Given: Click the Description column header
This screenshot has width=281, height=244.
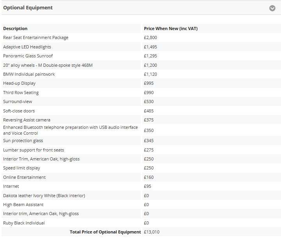Looking at the screenshot, I should pos(15,28).
